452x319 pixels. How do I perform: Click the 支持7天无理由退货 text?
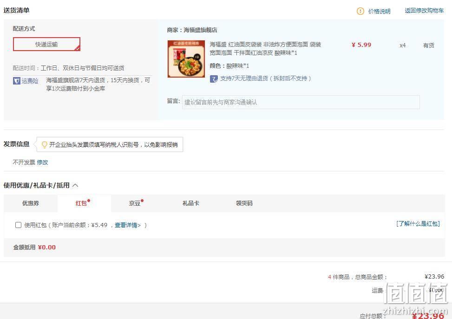coord(266,78)
